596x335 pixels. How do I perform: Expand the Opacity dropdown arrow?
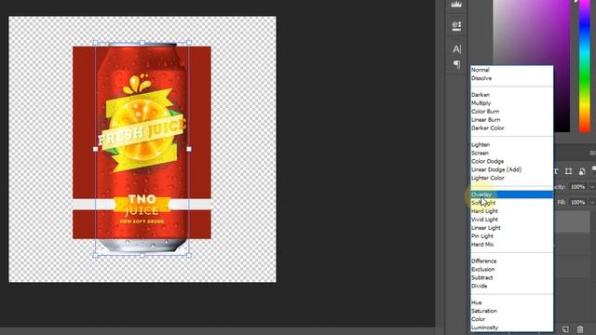592,187
